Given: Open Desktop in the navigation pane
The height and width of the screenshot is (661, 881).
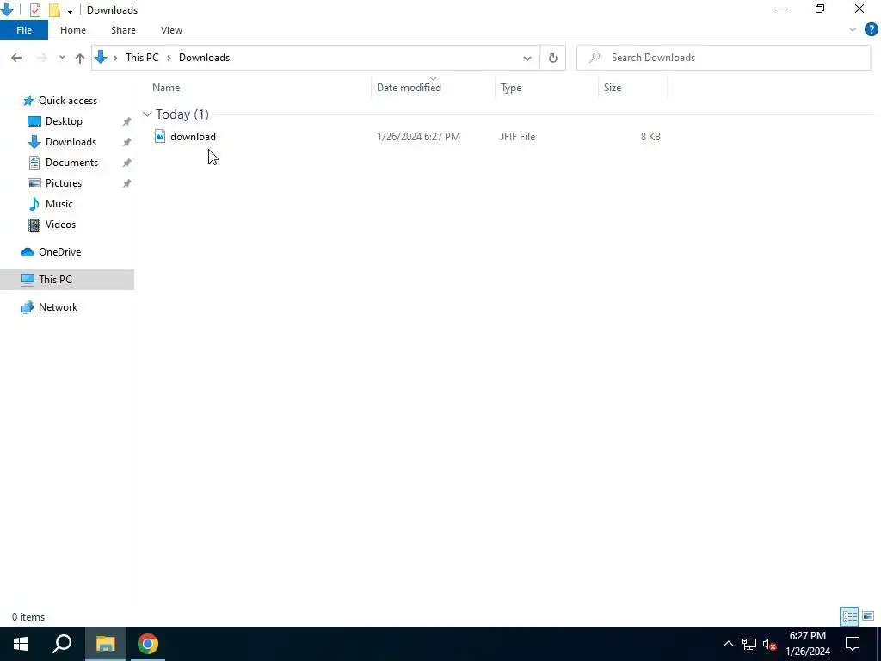Looking at the screenshot, I should click(x=64, y=121).
